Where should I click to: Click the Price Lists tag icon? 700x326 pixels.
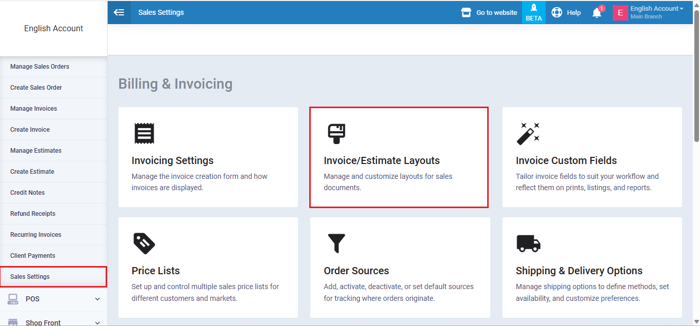(144, 243)
